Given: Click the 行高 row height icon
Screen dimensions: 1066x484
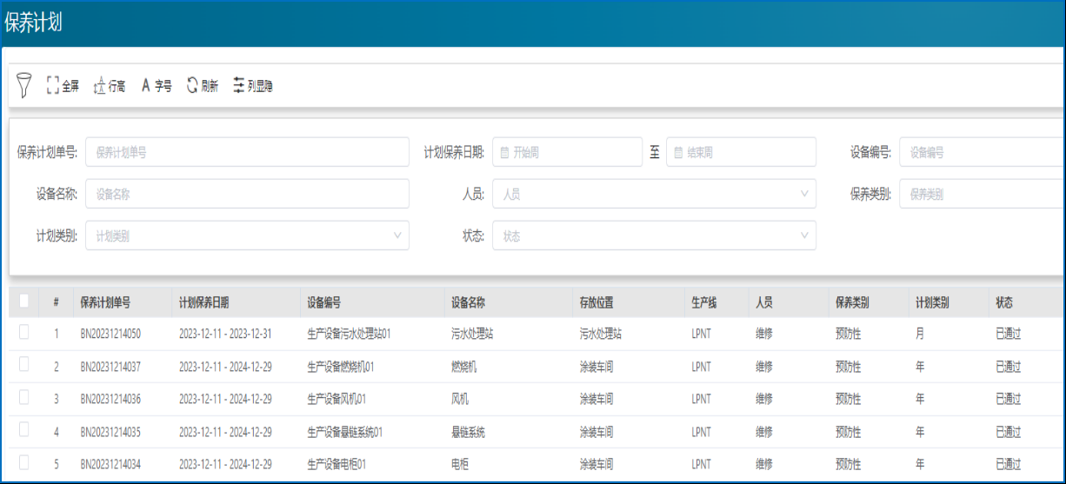Looking at the screenshot, I should pos(99,86).
